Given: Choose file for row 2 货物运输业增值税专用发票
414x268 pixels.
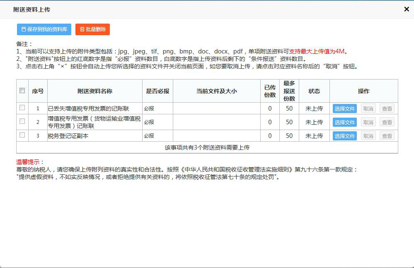Looking at the screenshot, I should click(x=344, y=122).
